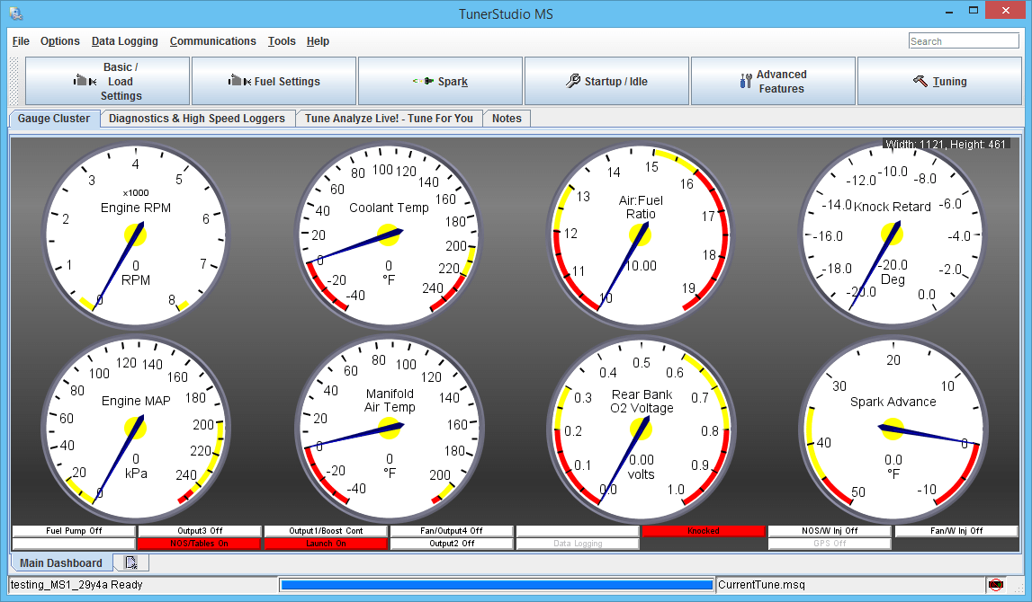Image resolution: width=1032 pixels, height=602 pixels.
Task: Click the add dashboard tab icon
Action: pos(131,562)
